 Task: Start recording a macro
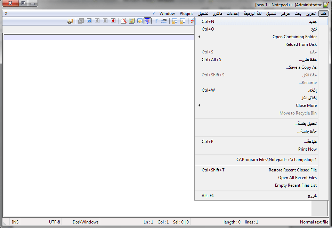113,21
